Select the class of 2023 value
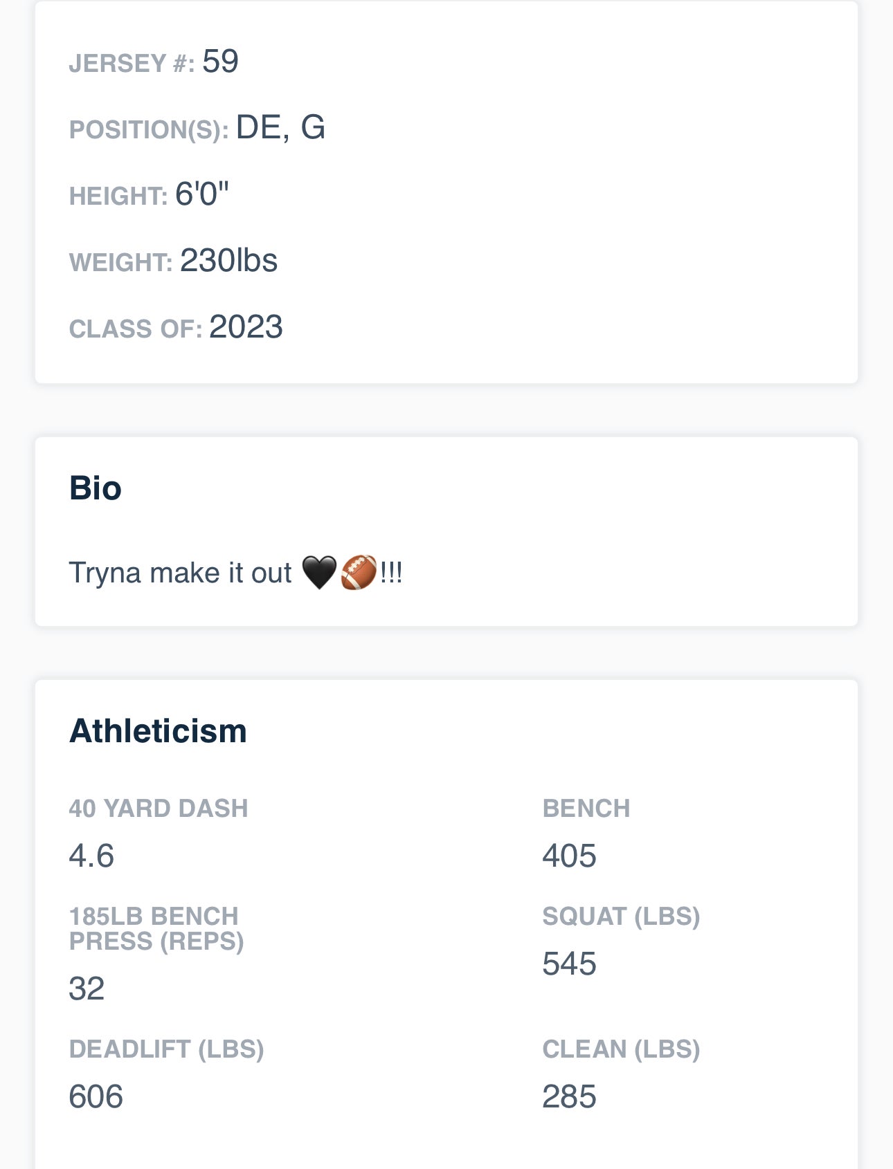893x1169 pixels. tap(246, 327)
